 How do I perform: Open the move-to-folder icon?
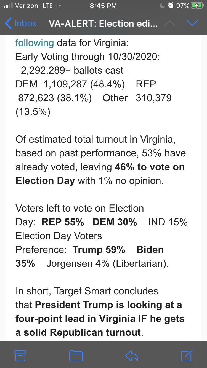coord(76,356)
